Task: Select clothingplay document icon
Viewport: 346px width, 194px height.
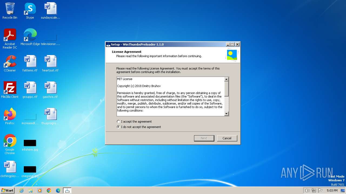Action: click(10, 169)
